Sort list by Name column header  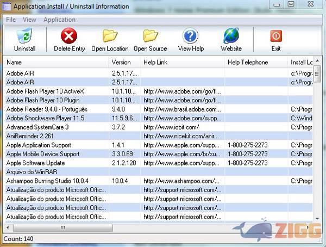pos(54,63)
